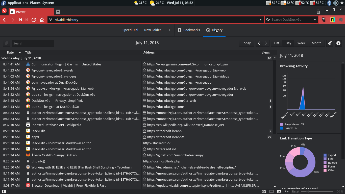Toggle the history info sidebar icon
This screenshot has height=194, width=345.
pyautogui.click(x=338, y=43)
